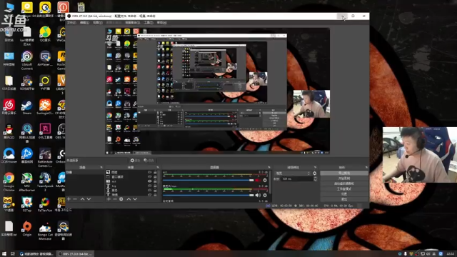
Task: Click 退出 button in Controls panel
Action: 344,199
